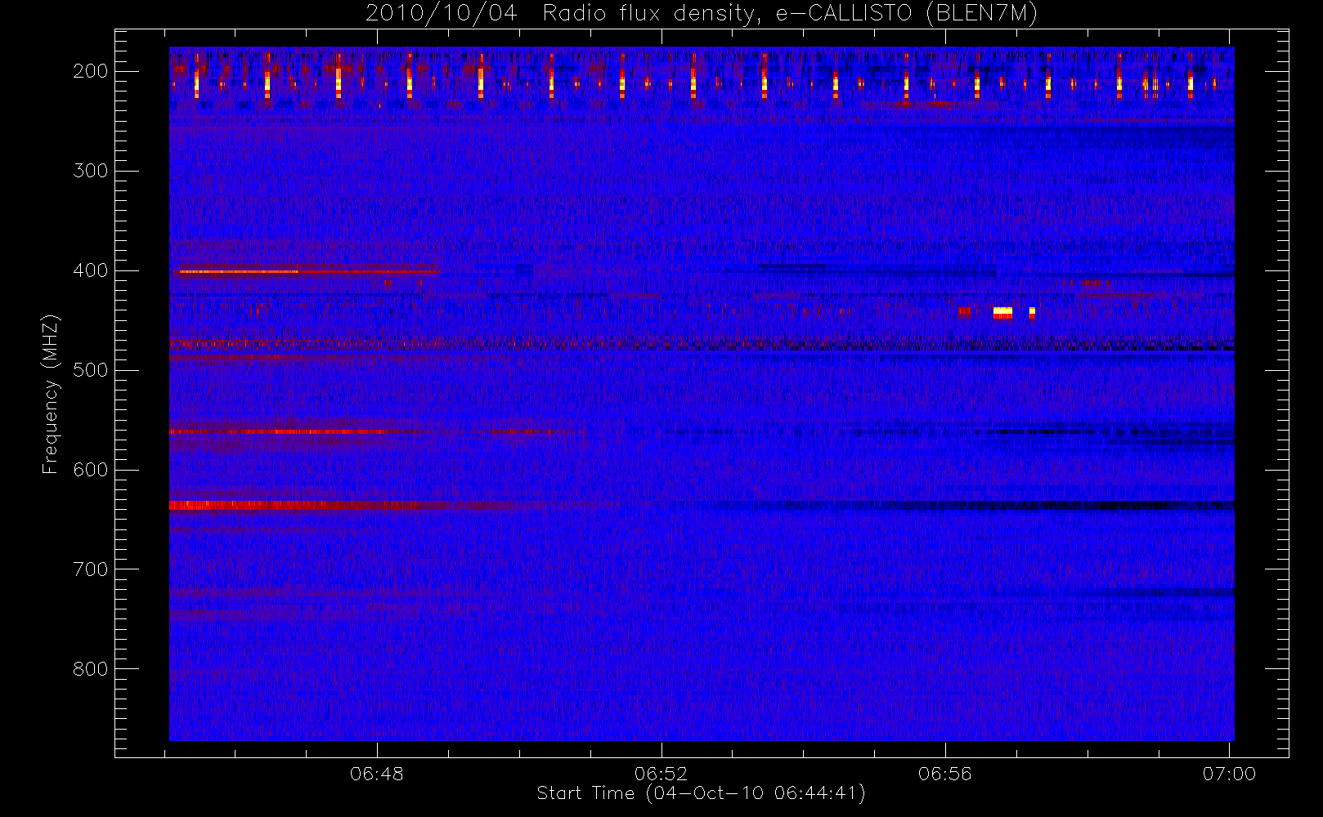Click the 06:52 time tick label
The height and width of the screenshot is (817, 1323).
[x=661, y=774]
